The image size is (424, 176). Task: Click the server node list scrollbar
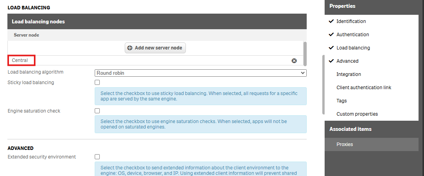coord(305,54)
